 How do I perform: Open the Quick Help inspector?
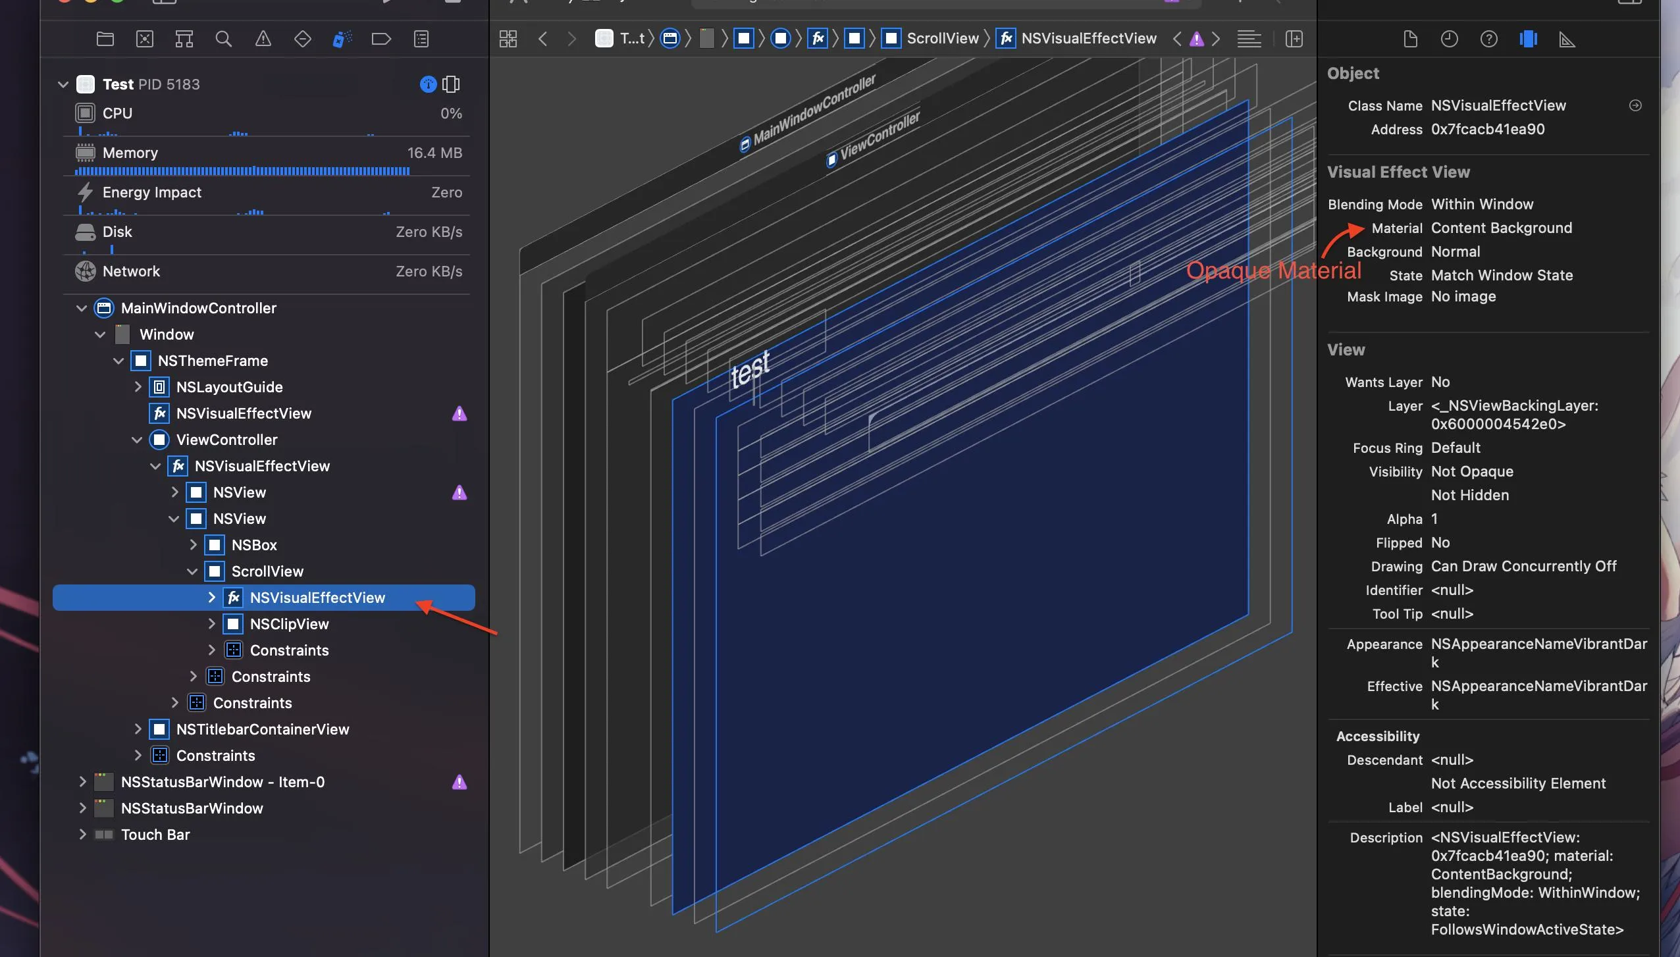[1488, 39]
